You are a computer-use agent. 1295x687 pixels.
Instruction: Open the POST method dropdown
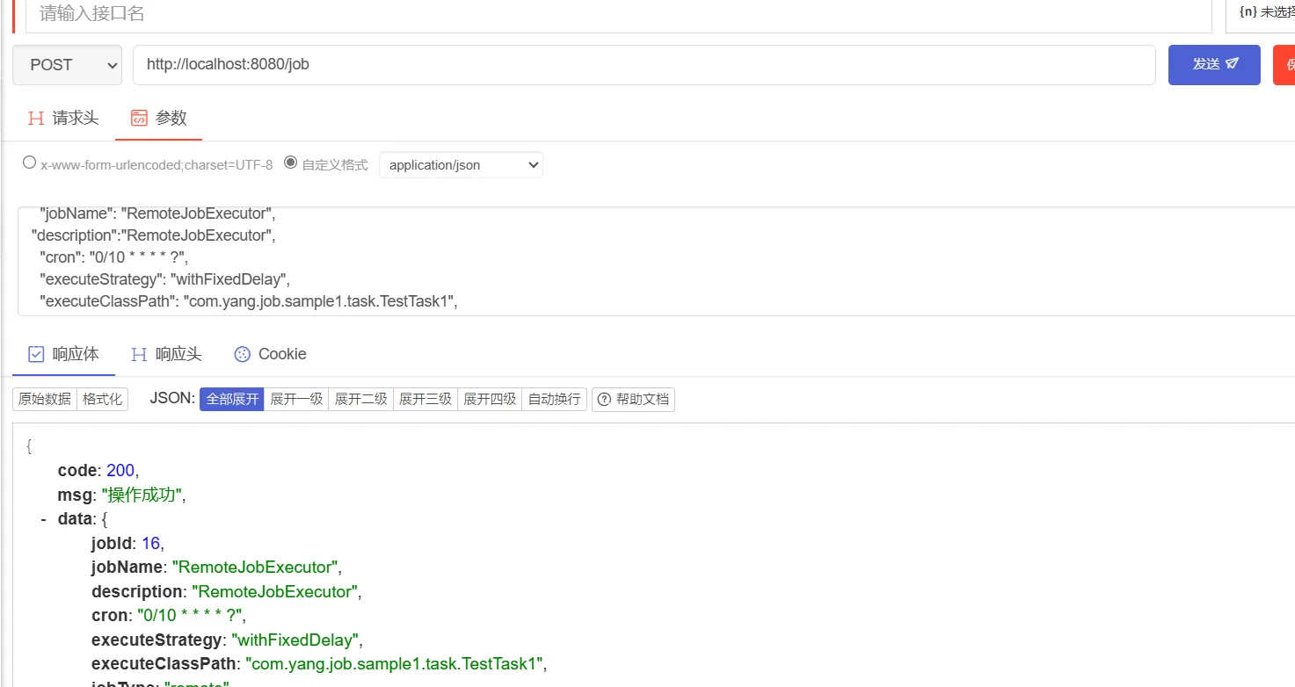68,65
